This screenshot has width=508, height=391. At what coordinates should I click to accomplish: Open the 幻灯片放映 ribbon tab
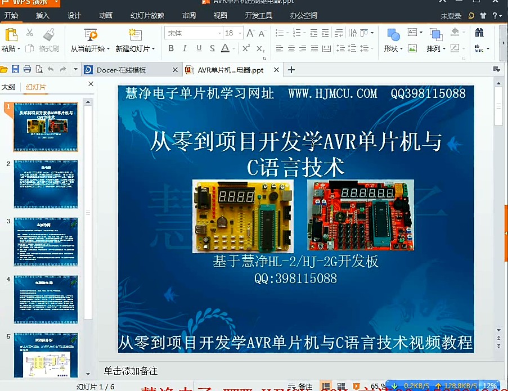[147, 16]
